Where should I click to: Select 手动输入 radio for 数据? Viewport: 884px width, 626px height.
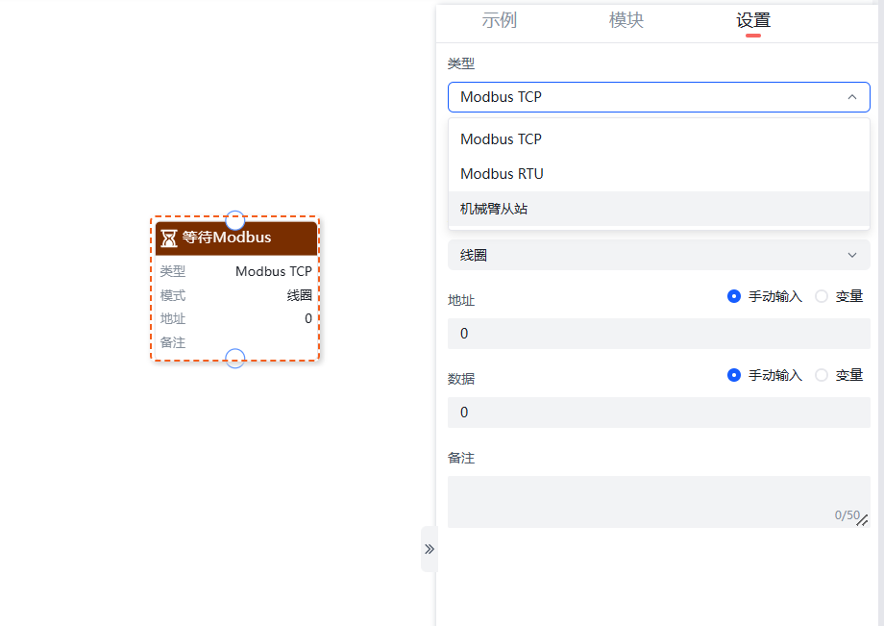(735, 375)
